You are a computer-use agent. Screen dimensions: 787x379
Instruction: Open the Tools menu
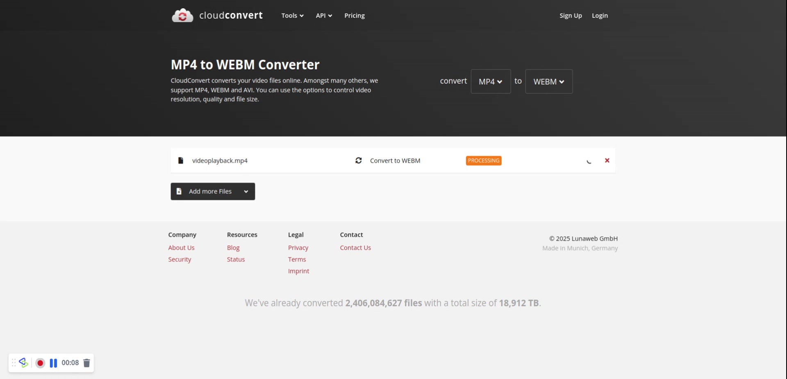tap(292, 16)
